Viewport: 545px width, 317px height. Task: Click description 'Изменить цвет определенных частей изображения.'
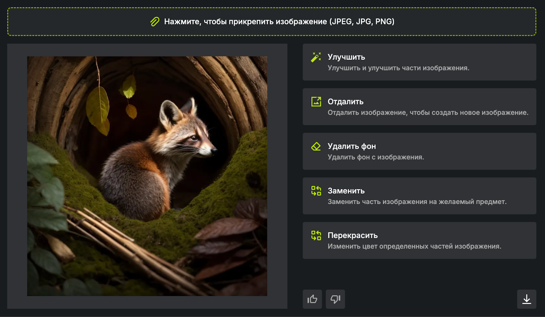[x=414, y=246]
